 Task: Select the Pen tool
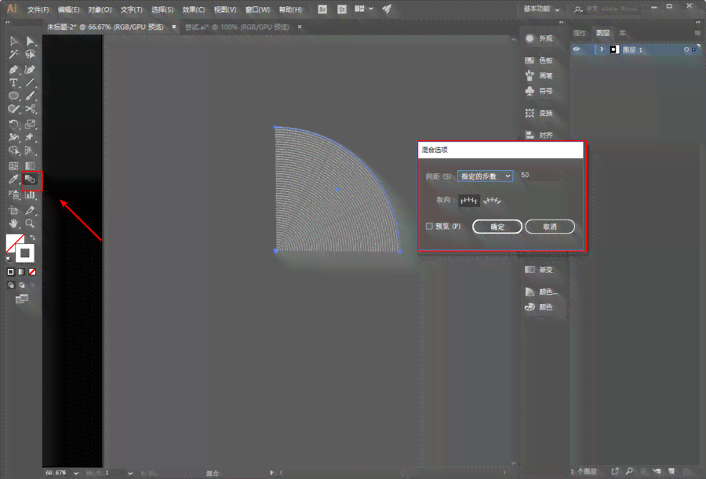click(13, 70)
